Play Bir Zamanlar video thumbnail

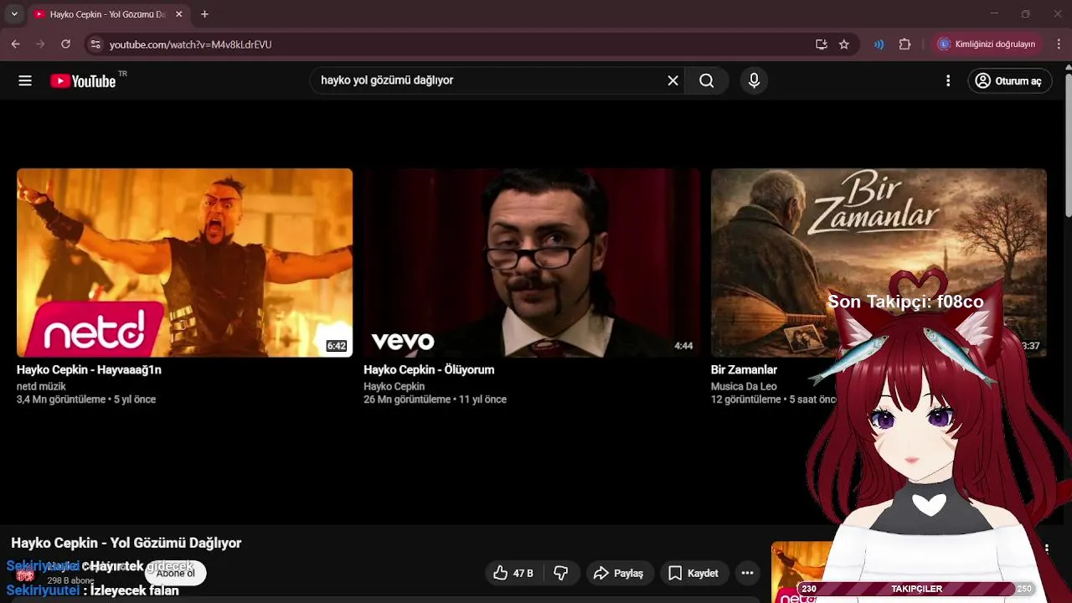click(879, 263)
